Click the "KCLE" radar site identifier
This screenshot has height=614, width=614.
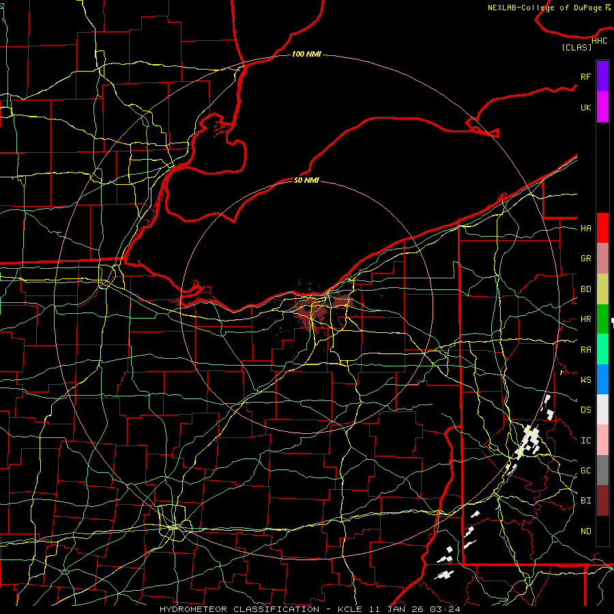click(x=350, y=609)
